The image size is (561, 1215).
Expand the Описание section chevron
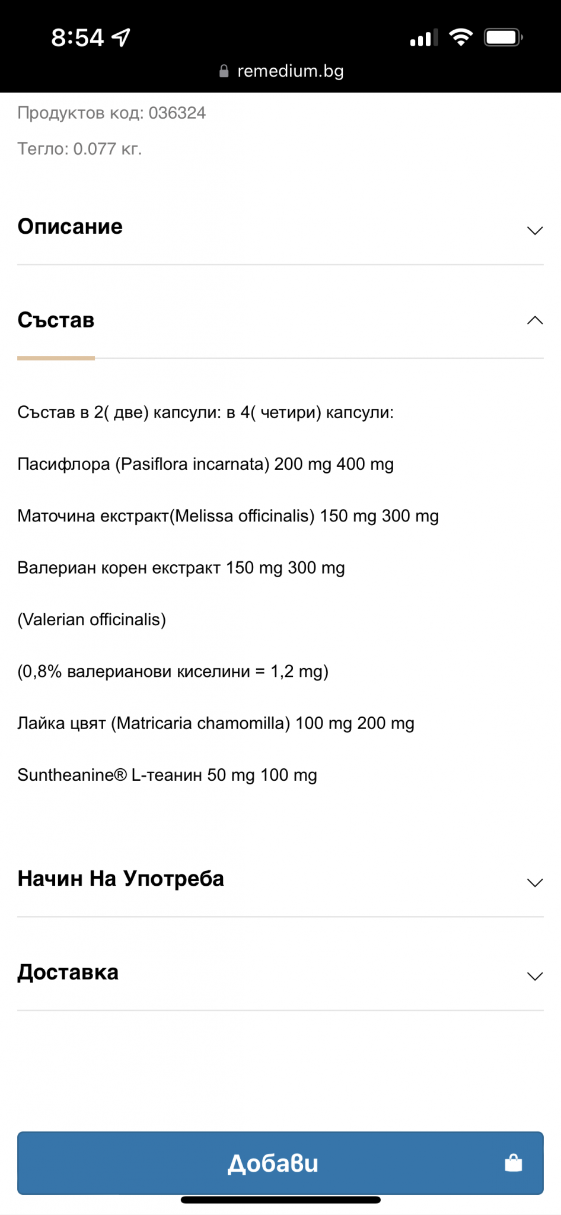535,230
